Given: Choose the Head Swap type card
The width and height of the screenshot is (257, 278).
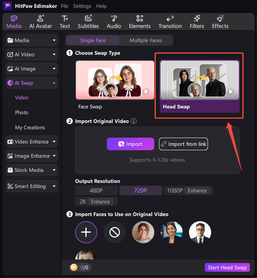Looking at the screenshot, I should click(200, 86).
